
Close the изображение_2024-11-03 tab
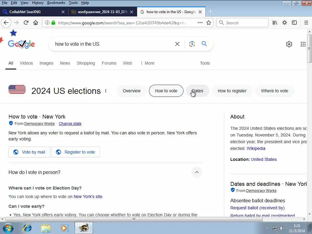pos(132,12)
